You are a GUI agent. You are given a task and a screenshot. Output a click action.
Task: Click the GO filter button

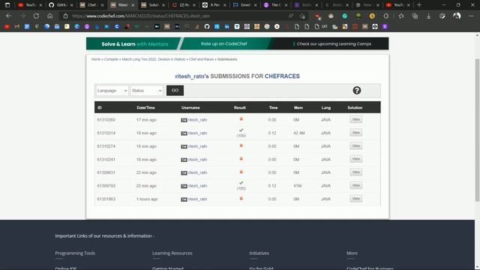[x=175, y=90]
